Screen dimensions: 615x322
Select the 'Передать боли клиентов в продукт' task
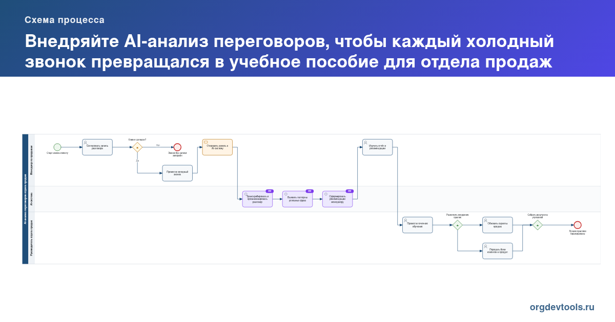(x=497, y=251)
